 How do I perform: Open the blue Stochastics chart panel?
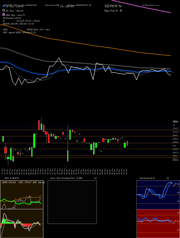click(158, 195)
